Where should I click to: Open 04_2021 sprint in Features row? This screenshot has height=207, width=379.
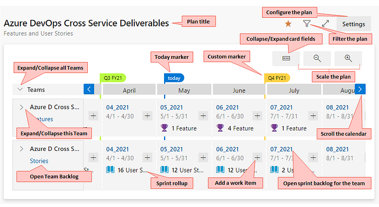click(117, 107)
